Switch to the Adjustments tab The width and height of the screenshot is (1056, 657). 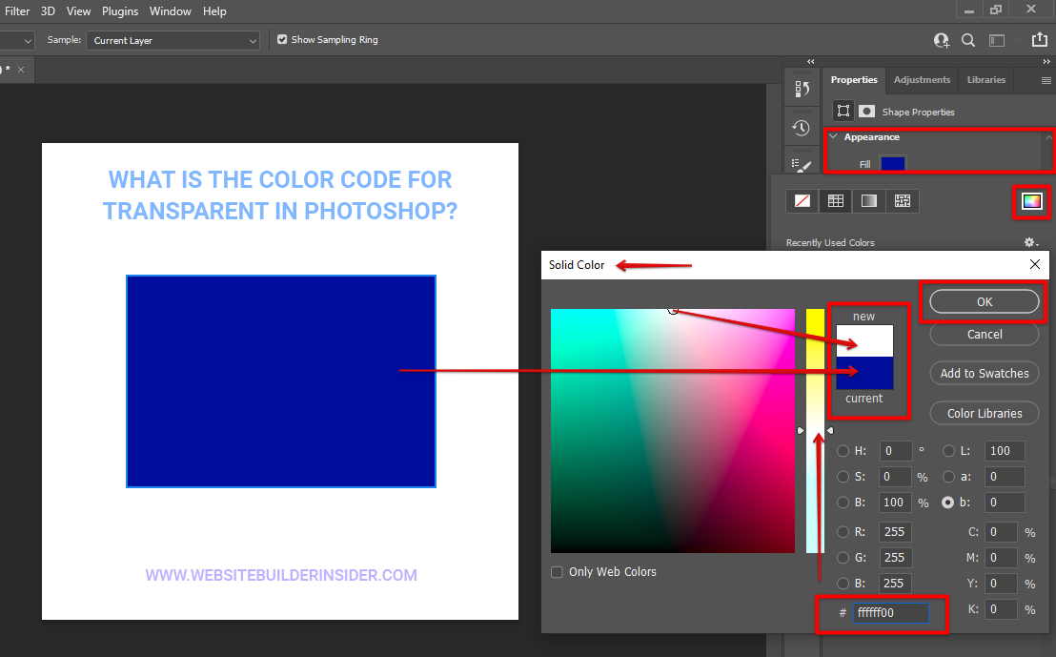point(922,80)
